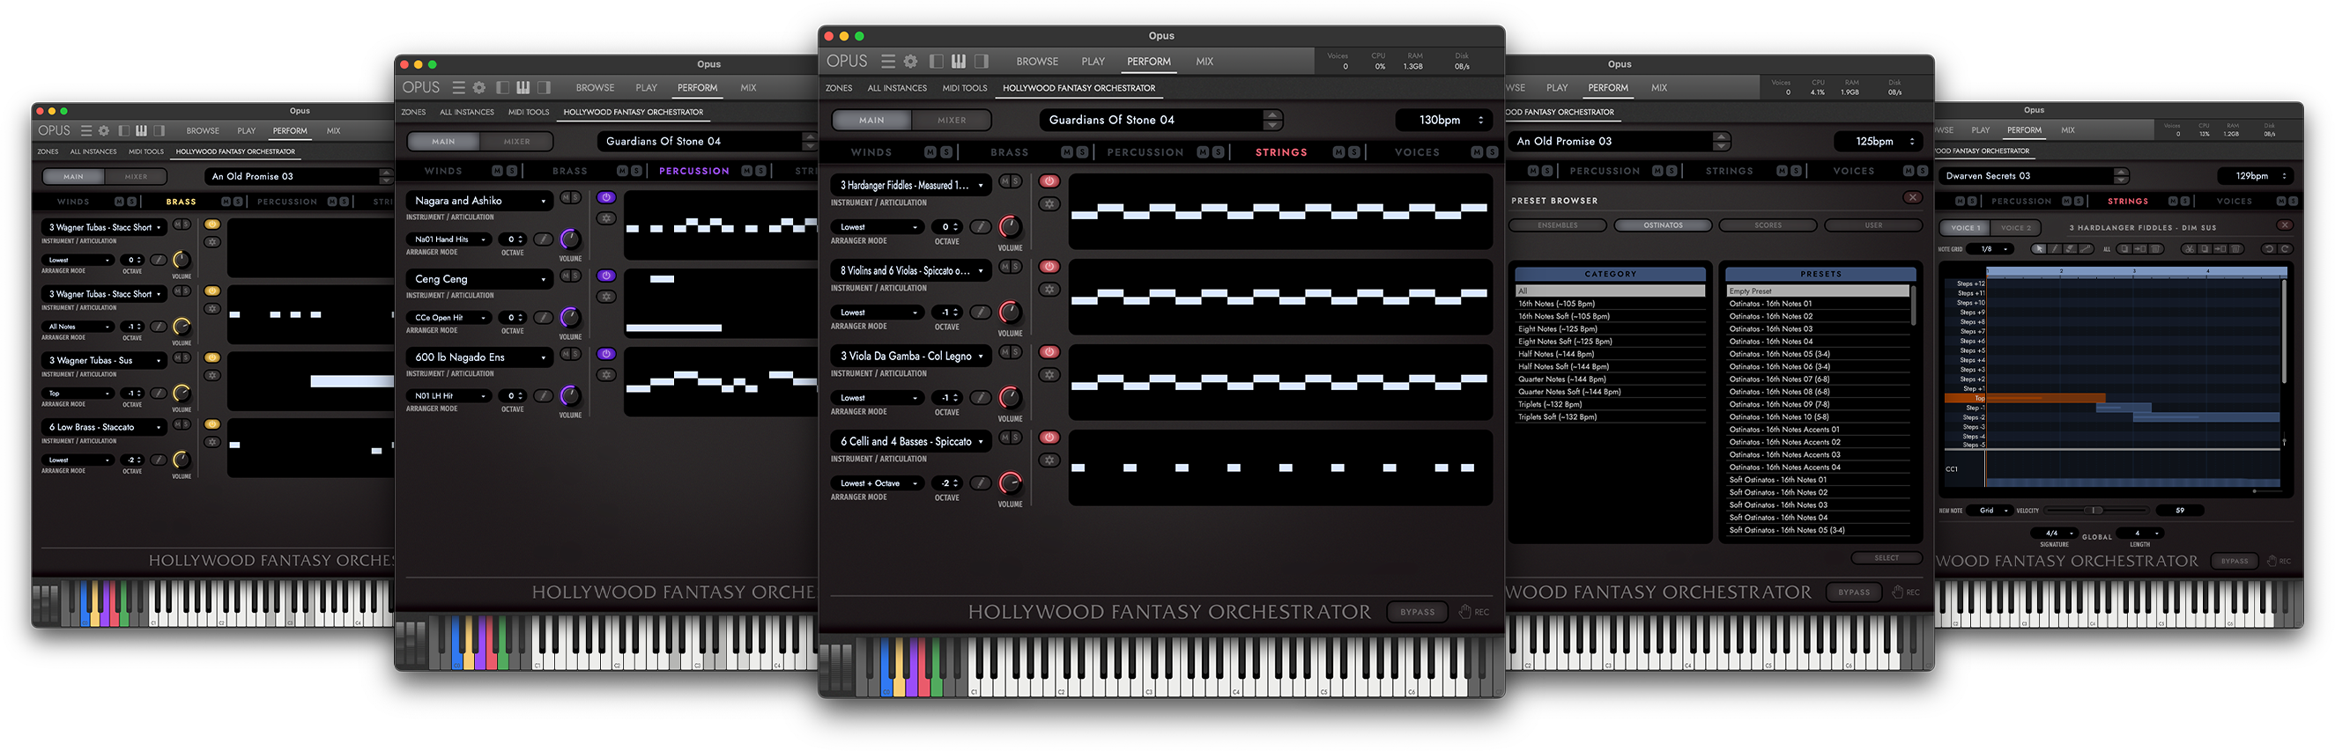2335x751 pixels.
Task: Open 3 Viola Da Gamba instrument dropdown
Action: [911, 356]
